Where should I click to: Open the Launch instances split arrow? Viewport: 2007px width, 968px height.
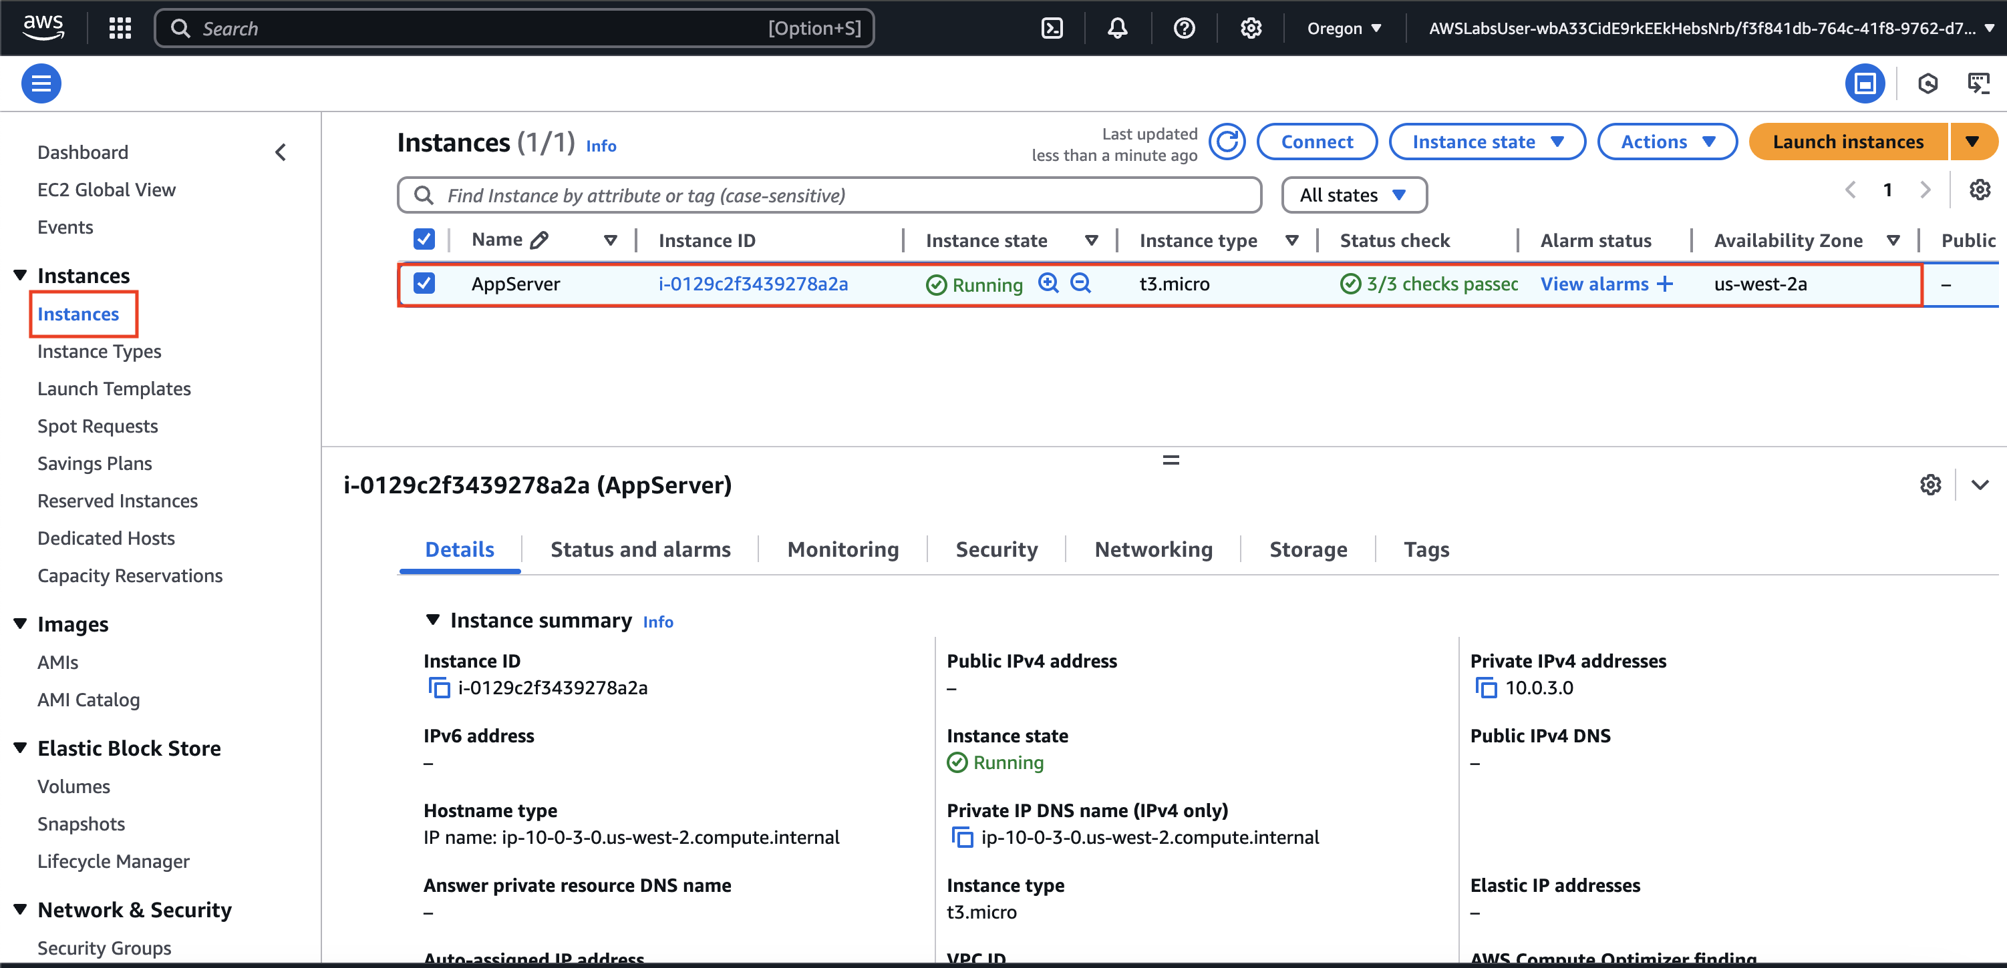(x=1972, y=142)
